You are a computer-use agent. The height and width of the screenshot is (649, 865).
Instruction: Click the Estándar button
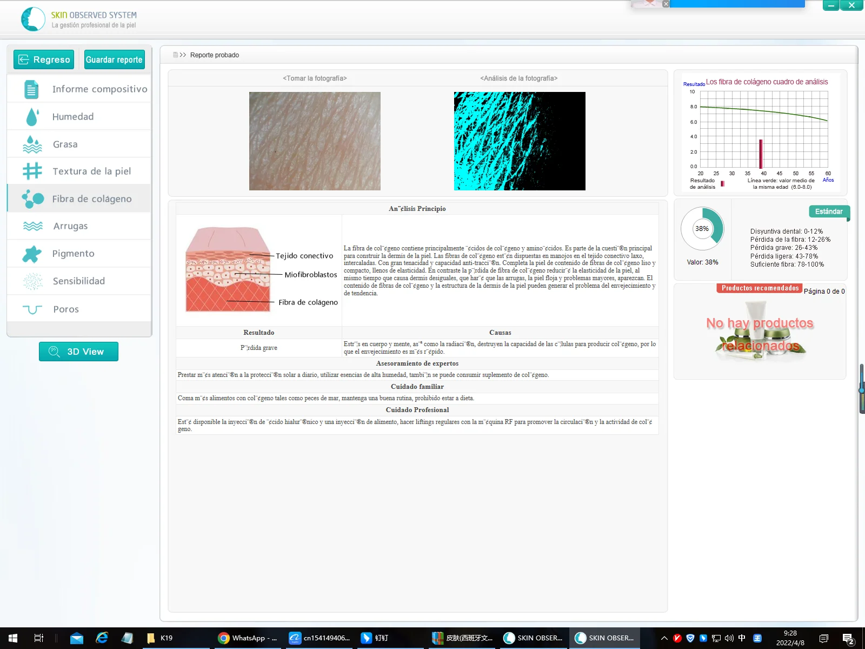pyautogui.click(x=829, y=211)
